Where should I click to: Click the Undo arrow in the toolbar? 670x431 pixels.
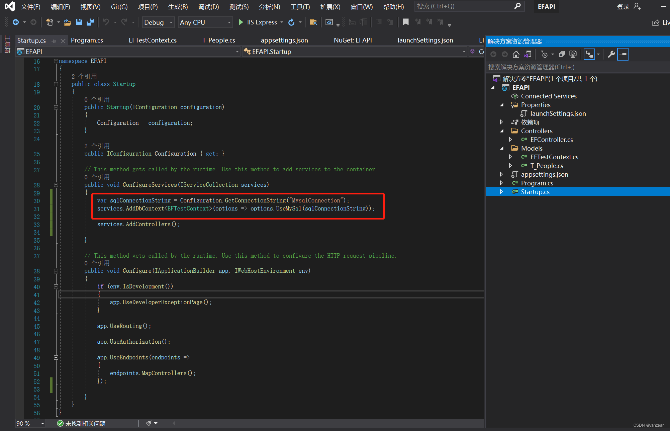coord(106,22)
